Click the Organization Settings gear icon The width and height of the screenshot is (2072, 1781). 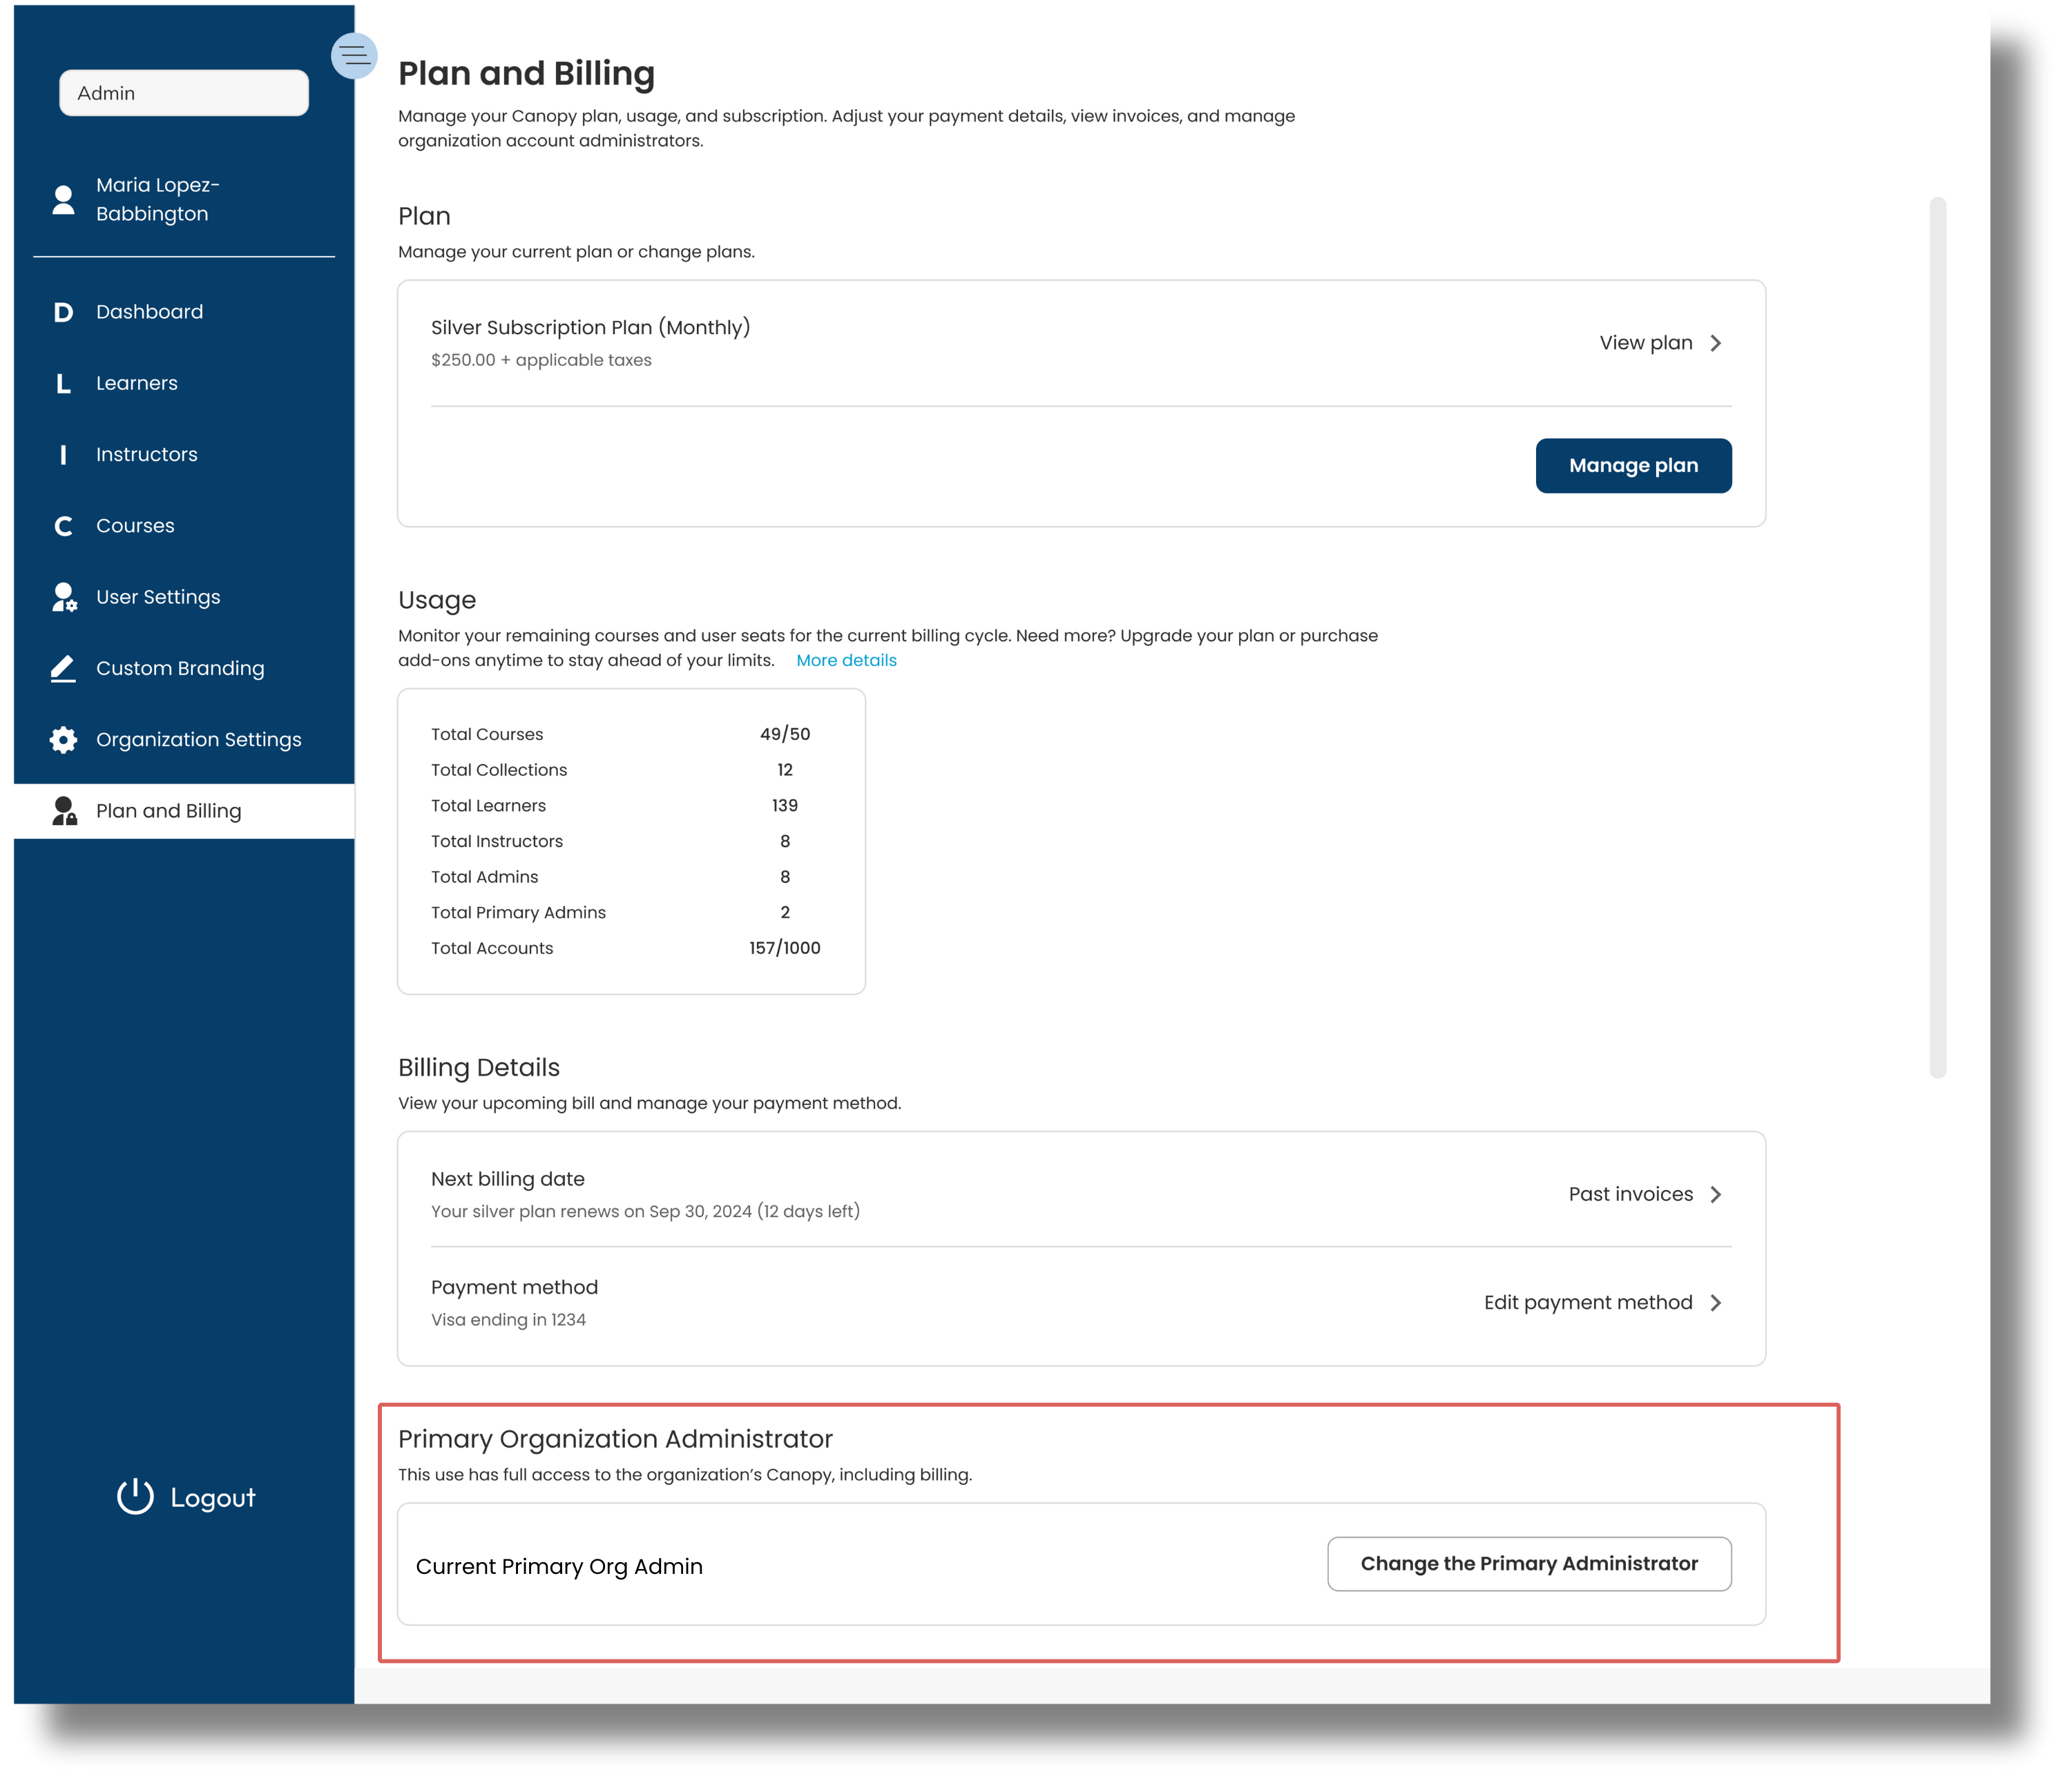pos(63,741)
